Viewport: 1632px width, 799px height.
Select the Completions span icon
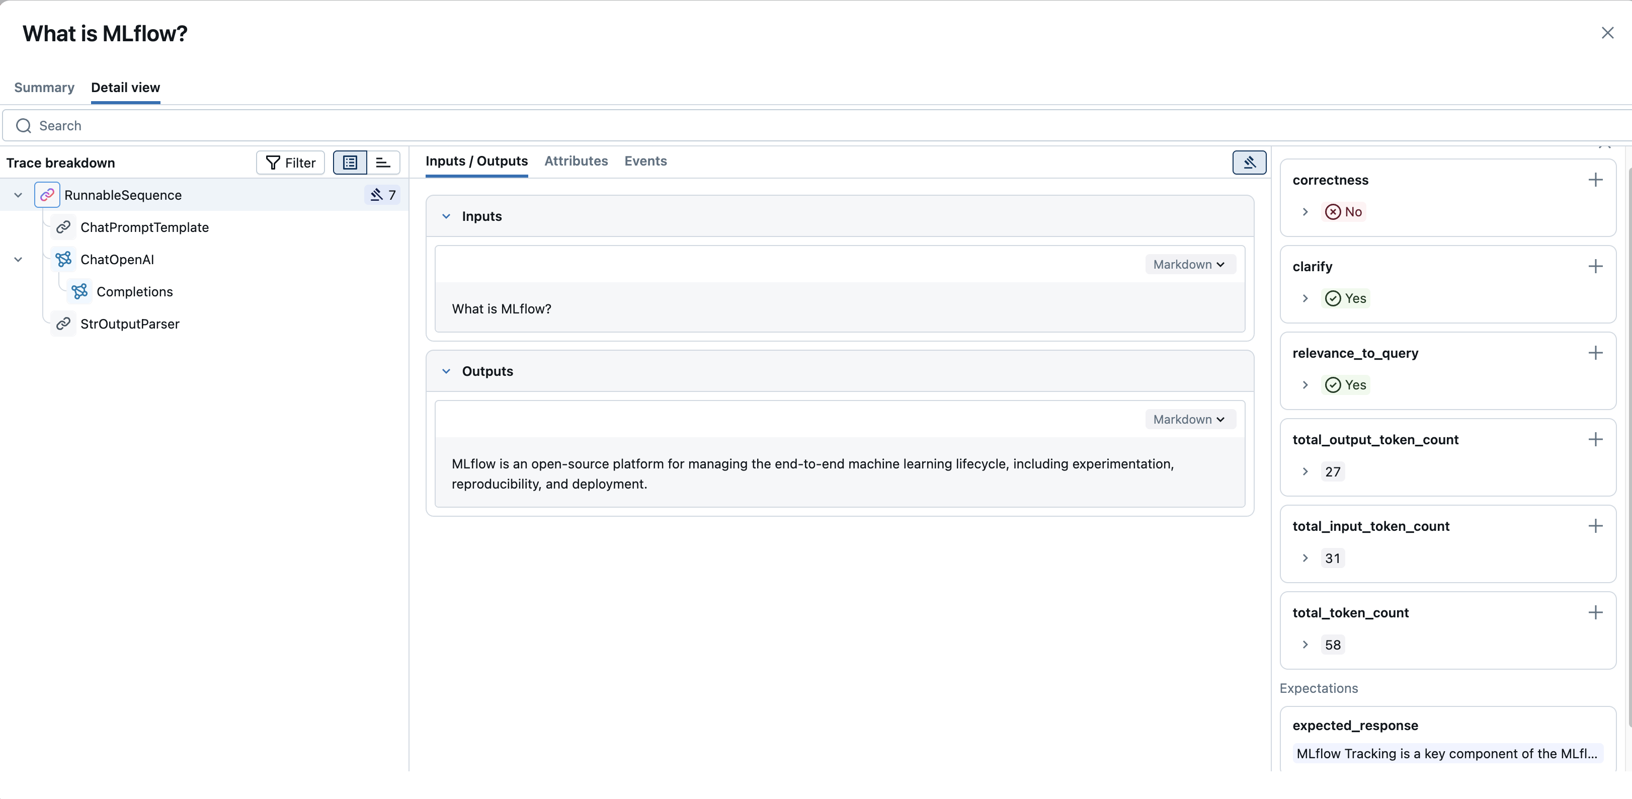tap(80, 291)
